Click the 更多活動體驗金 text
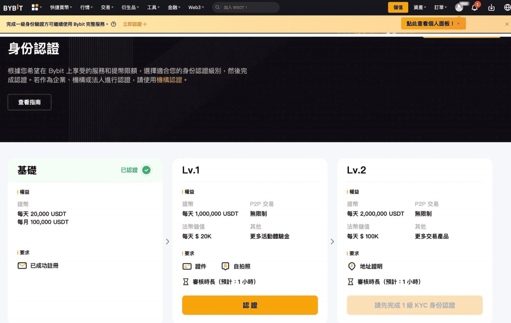This screenshot has width=511, height=323. pyautogui.click(x=269, y=236)
